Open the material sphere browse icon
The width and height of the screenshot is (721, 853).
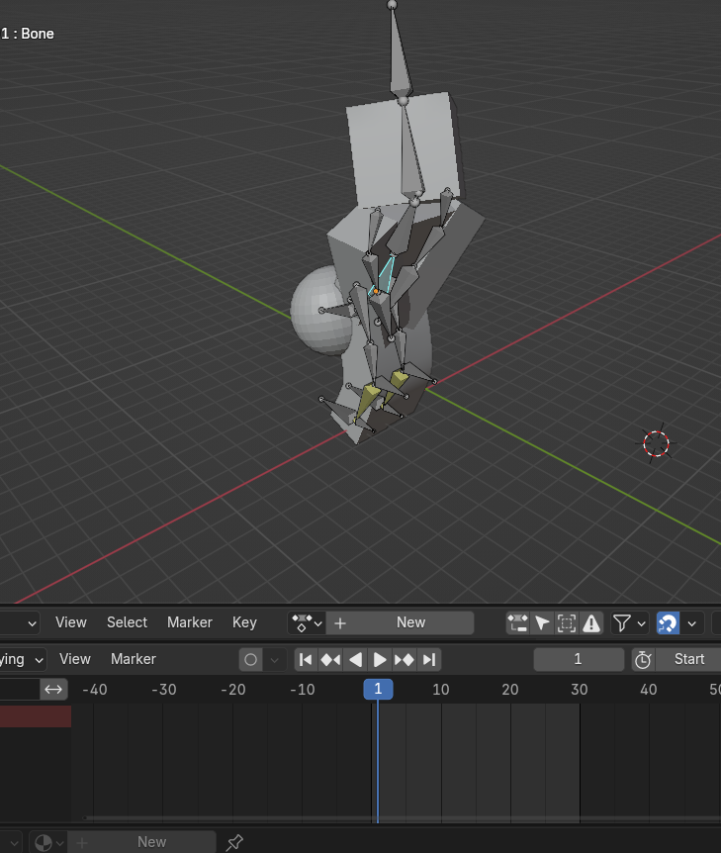coord(43,843)
